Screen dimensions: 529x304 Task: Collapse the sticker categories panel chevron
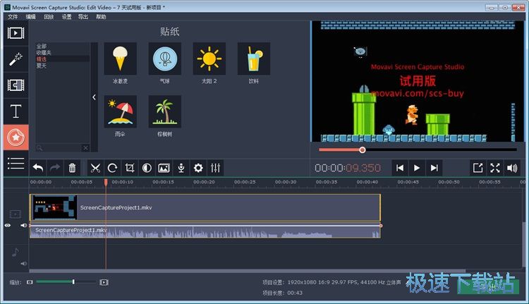click(x=94, y=97)
